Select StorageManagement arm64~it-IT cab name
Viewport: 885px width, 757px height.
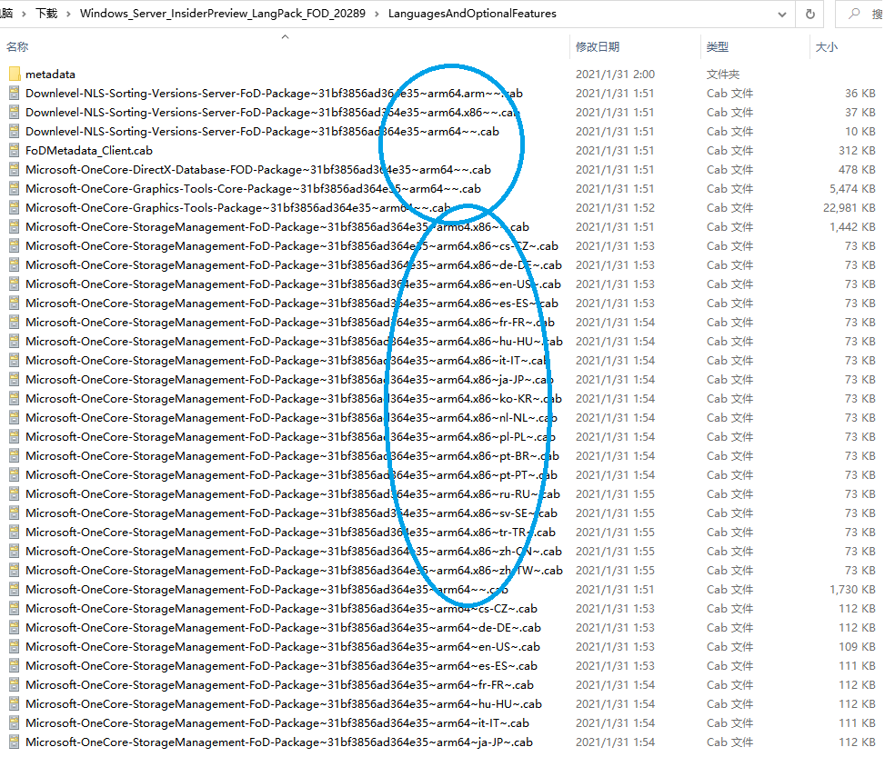[277, 723]
